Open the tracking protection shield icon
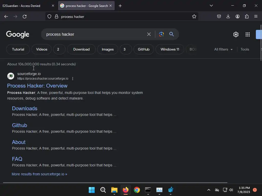This screenshot has height=196, width=262. point(49,17)
